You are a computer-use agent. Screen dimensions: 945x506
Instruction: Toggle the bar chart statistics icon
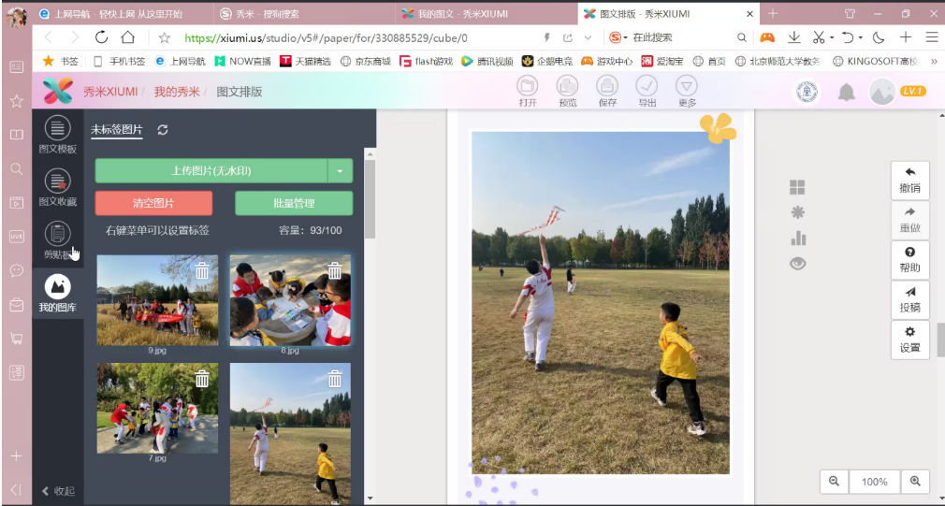point(797,238)
